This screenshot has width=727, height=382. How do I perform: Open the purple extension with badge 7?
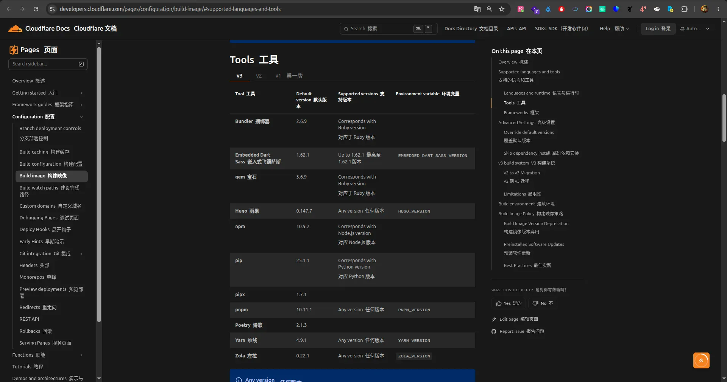(535, 9)
